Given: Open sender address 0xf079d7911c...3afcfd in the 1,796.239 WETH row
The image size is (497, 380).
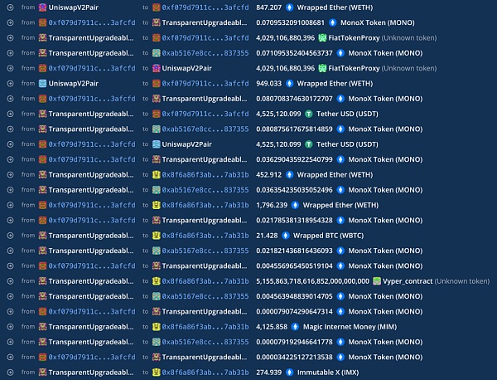Looking at the screenshot, I should (x=92, y=205).
